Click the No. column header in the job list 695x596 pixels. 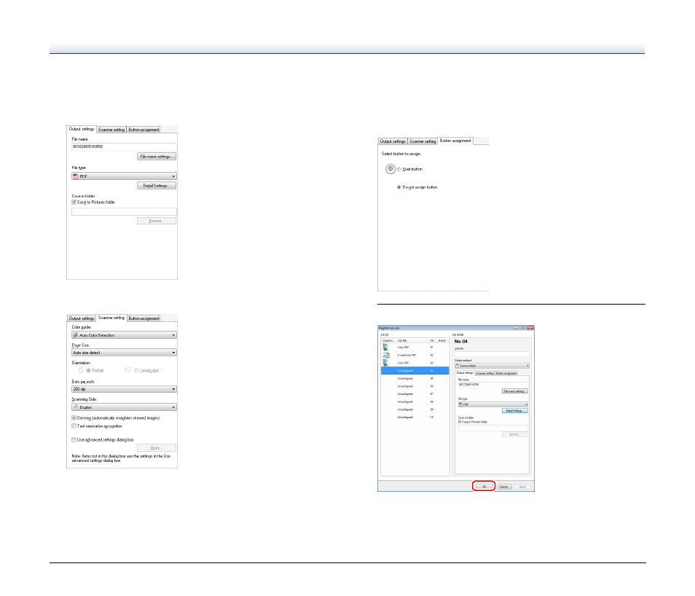pyautogui.click(x=432, y=340)
